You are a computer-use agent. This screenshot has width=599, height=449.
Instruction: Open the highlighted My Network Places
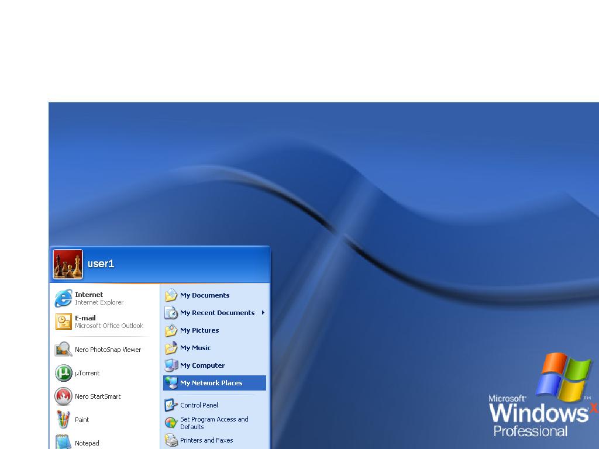pos(211,383)
